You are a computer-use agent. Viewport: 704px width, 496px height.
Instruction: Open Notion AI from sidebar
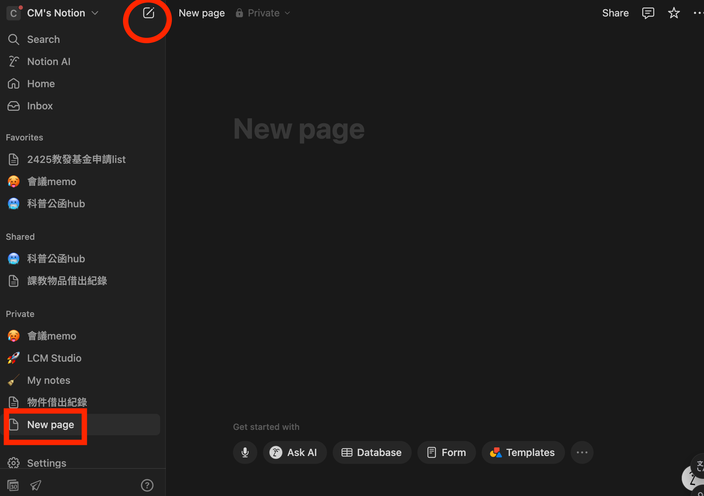pyautogui.click(x=49, y=61)
